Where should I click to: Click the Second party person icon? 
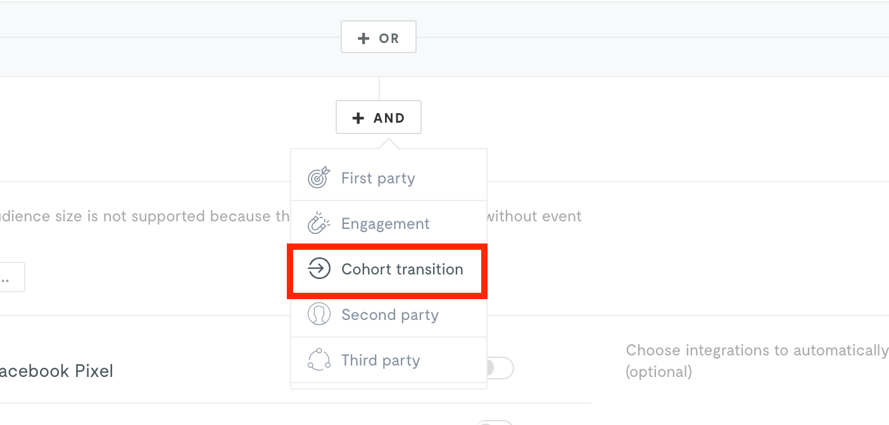tap(319, 315)
